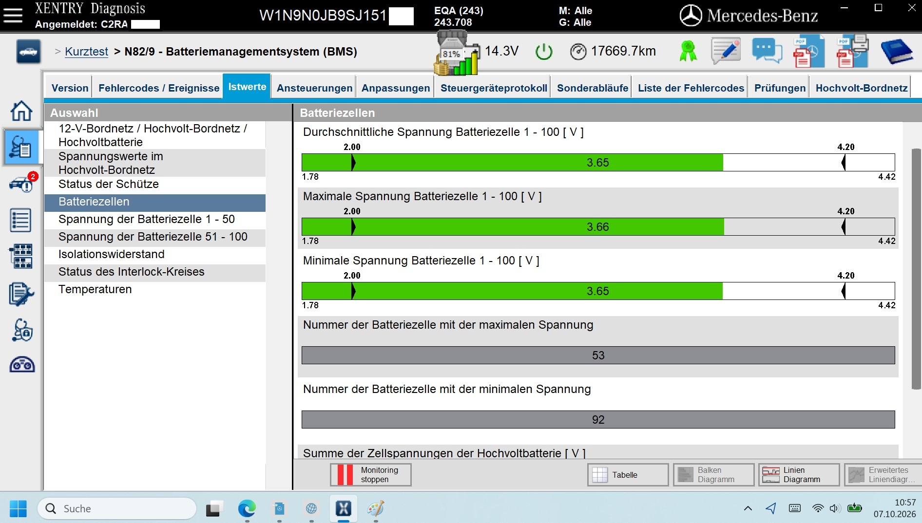Open the stethoscope lock sidebar icon
The width and height of the screenshot is (922, 523).
pyautogui.click(x=22, y=330)
